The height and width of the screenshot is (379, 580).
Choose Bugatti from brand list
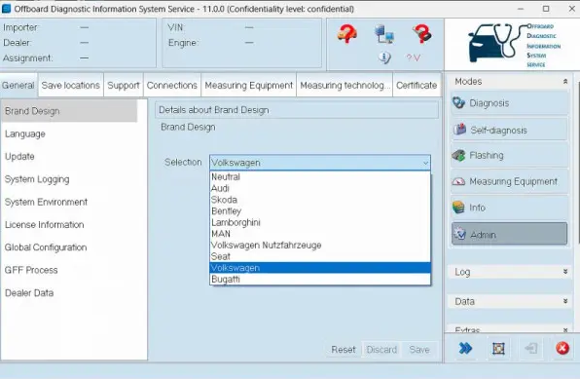(x=320, y=279)
